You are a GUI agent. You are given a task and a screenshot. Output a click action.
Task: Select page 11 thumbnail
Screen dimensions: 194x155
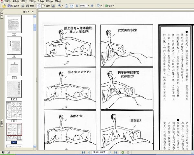[14, 110]
